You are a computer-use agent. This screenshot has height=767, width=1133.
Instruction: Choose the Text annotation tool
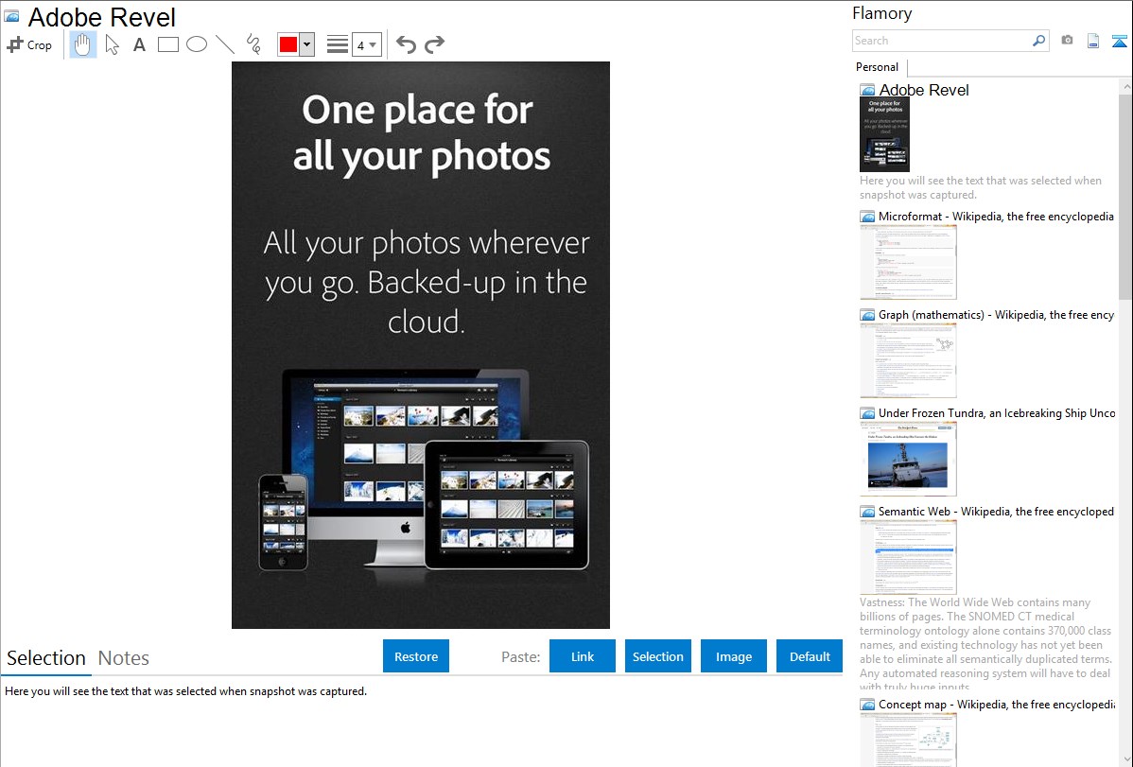click(x=139, y=44)
